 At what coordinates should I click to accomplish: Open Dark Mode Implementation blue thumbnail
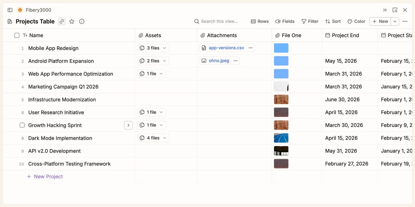[x=281, y=138]
